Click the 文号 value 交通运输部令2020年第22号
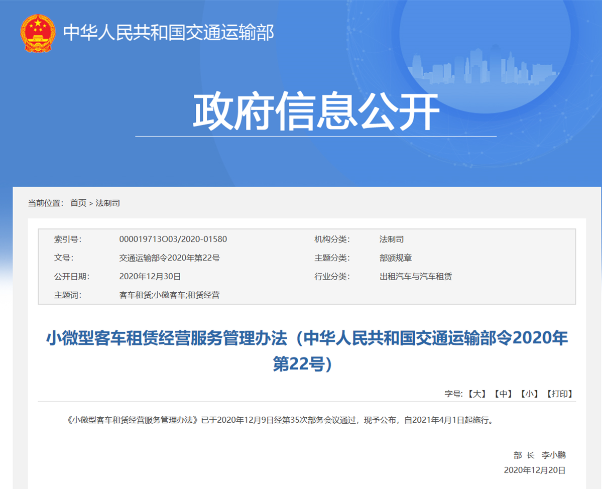 pos(169,258)
